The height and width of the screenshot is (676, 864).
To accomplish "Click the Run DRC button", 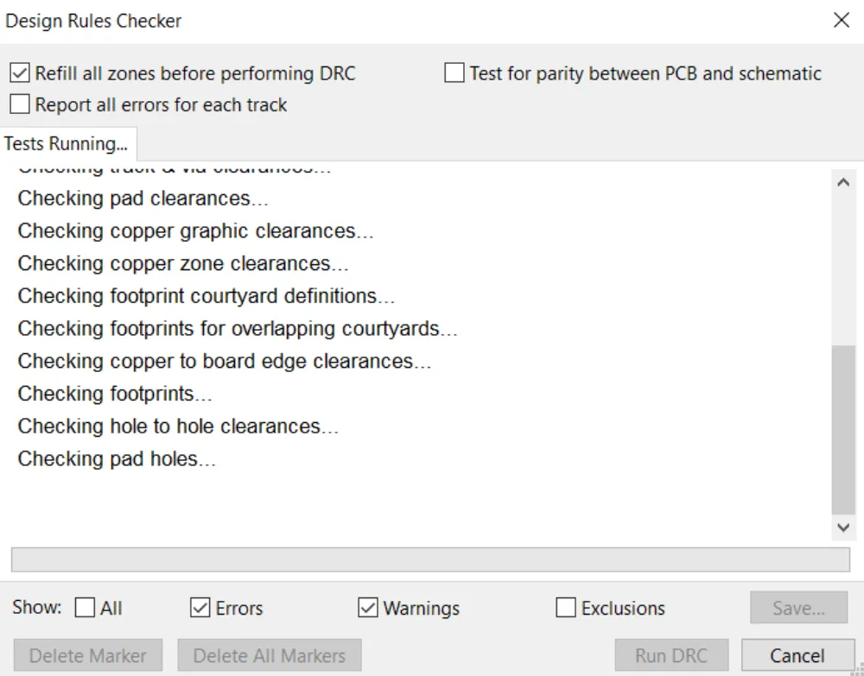I will (670, 656).
